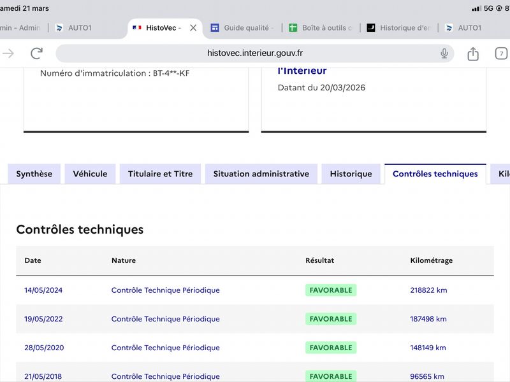510x382 pixels.
Task: Tap the histovec.interieur.gouv.fr address field
Action: point(254,53)
